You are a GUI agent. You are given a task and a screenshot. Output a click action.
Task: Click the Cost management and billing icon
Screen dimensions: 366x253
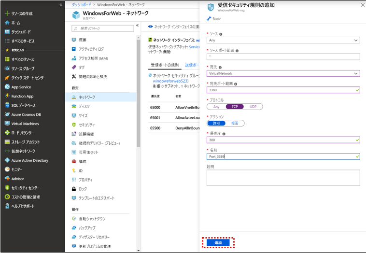coord(7,197)
